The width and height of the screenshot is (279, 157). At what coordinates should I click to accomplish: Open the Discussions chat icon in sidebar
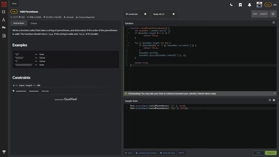point(4,27)
